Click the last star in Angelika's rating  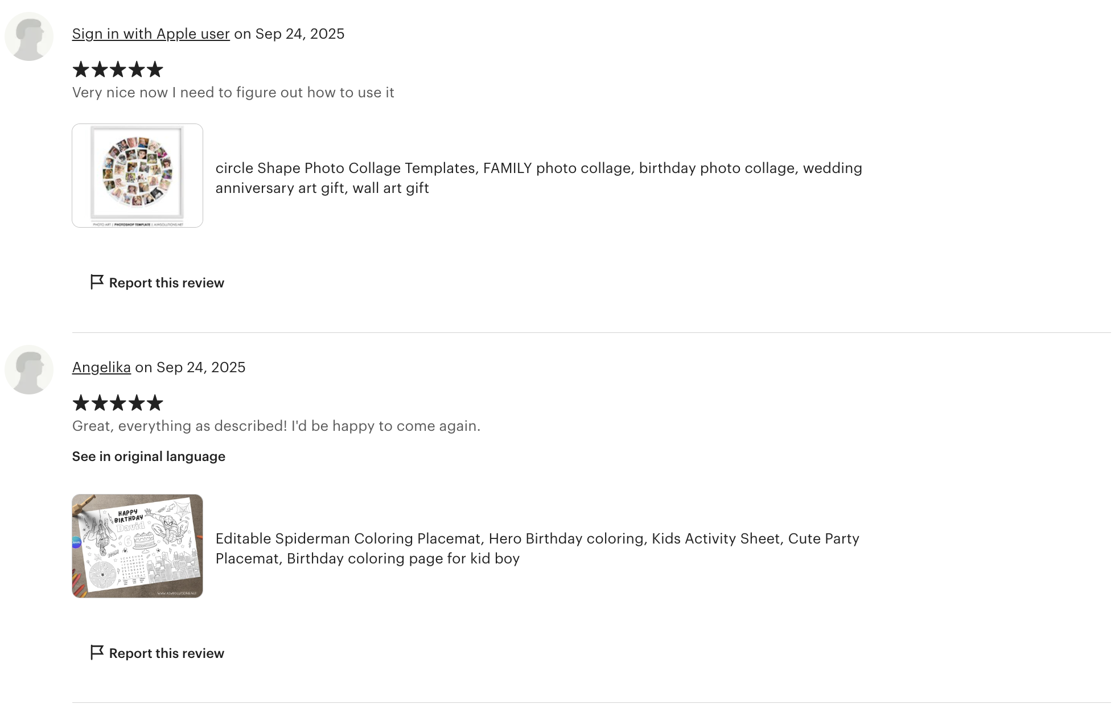click(155, 403)
